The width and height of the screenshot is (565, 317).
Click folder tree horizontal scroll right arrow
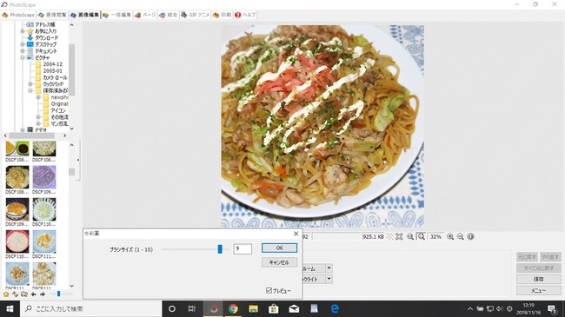[65, 135]
